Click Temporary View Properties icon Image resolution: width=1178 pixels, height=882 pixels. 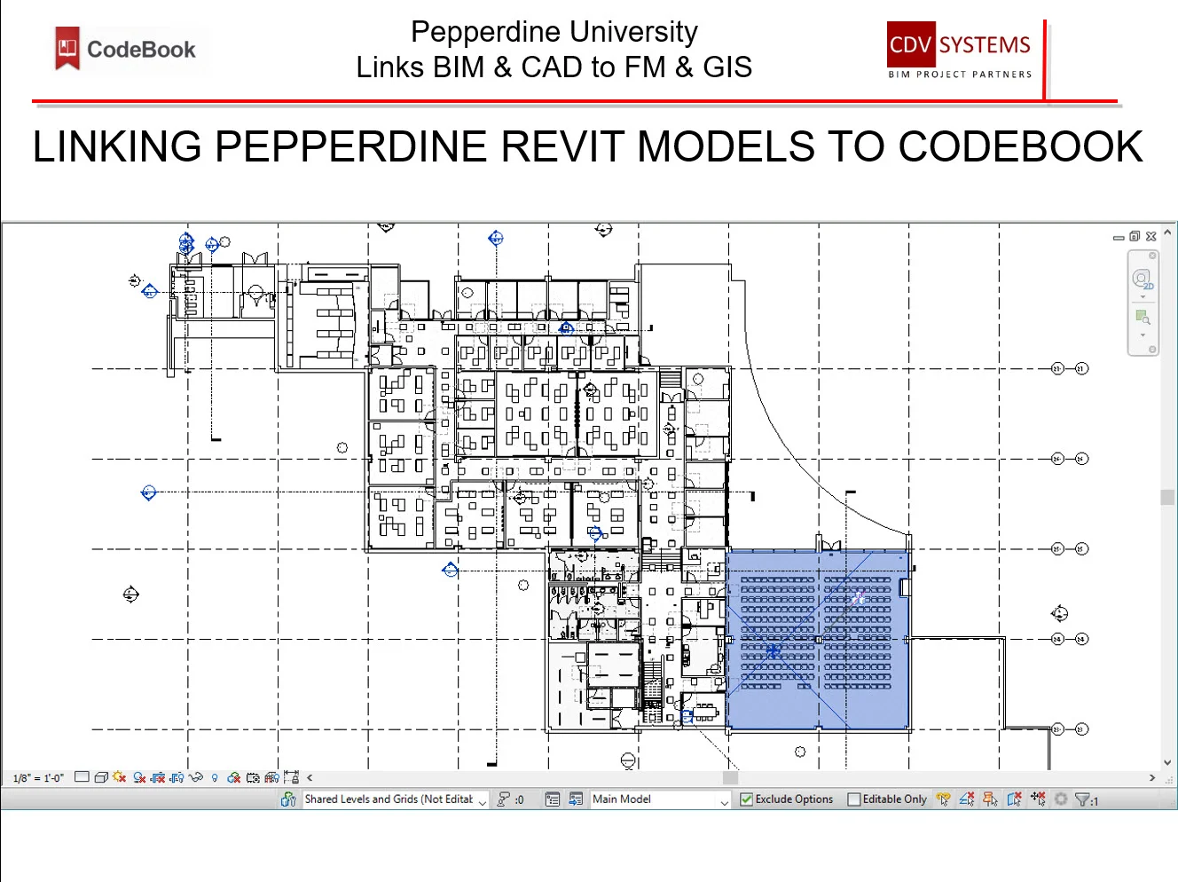(253, 778)
